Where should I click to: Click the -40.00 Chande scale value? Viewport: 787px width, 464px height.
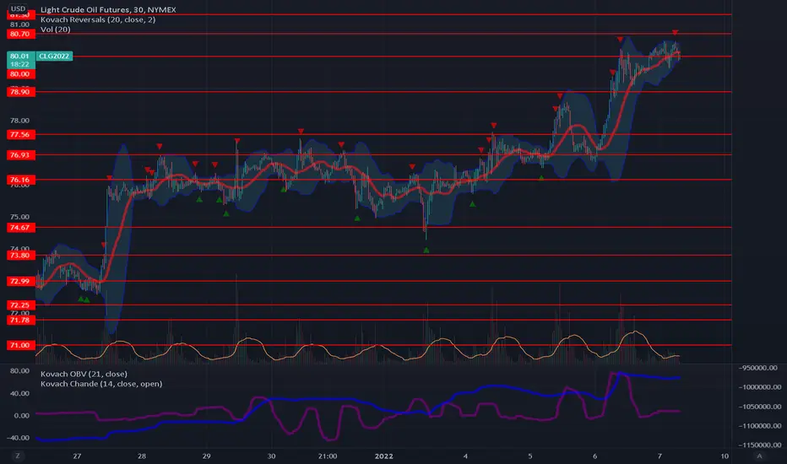pos(18,437)
